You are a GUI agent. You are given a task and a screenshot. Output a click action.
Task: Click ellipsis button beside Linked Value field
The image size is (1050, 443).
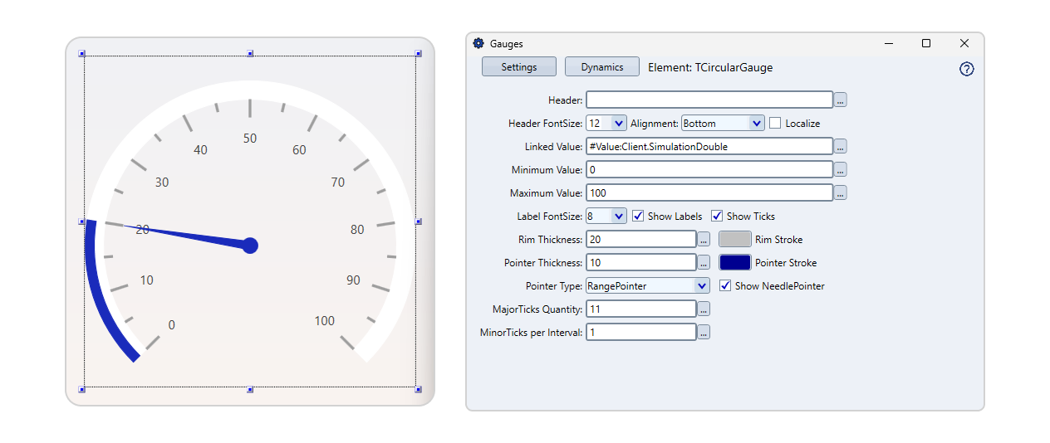click(x=841, y=147)
